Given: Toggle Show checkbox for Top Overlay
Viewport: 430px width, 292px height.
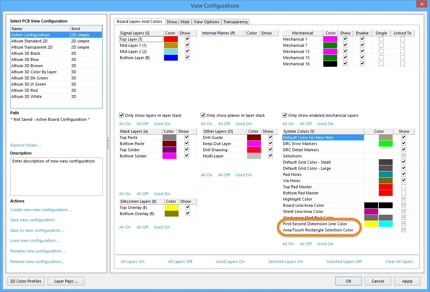Looking at the screenshot, I should (x=188, y=207).
